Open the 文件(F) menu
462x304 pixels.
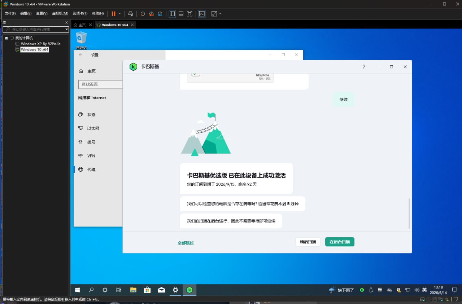coord(10,14)
